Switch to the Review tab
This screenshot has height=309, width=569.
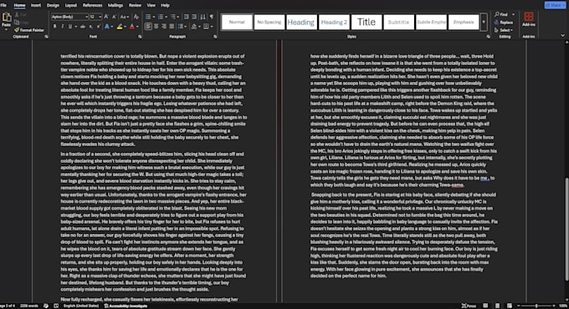click(135, 6)
